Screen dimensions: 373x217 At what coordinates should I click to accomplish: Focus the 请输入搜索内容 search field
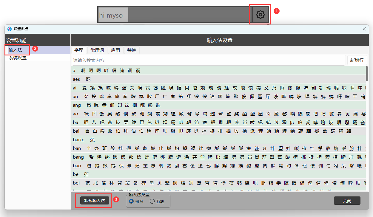pos(208,61)
